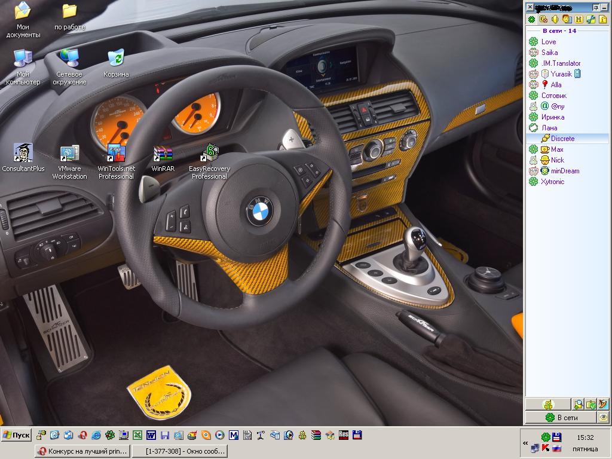Click the 15:32 tray clock

tap(585, 437)
